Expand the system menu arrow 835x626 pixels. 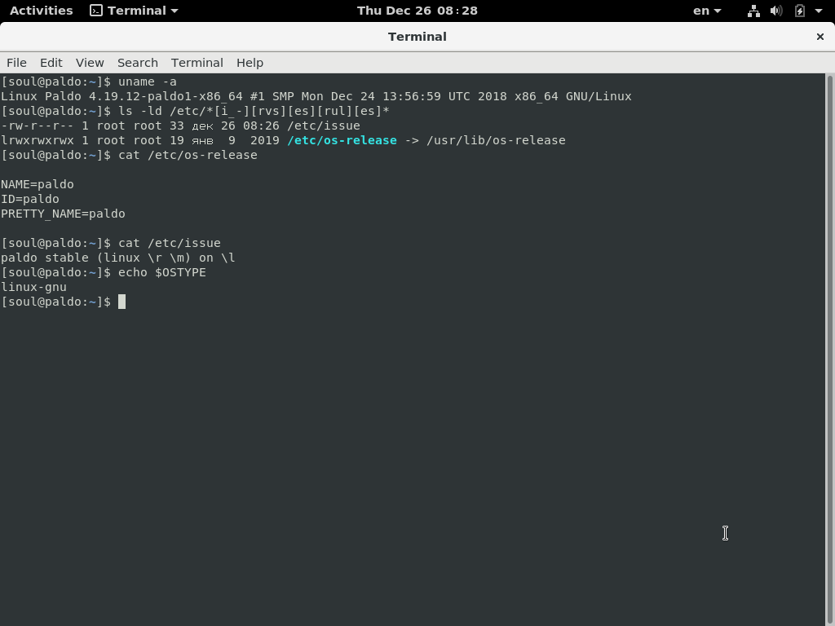(x=819, y=11)
